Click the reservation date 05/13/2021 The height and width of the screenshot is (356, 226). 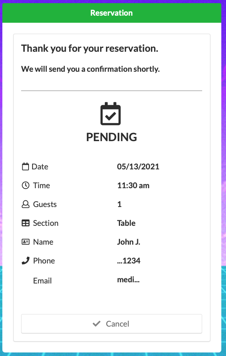(x=138, y=167)
